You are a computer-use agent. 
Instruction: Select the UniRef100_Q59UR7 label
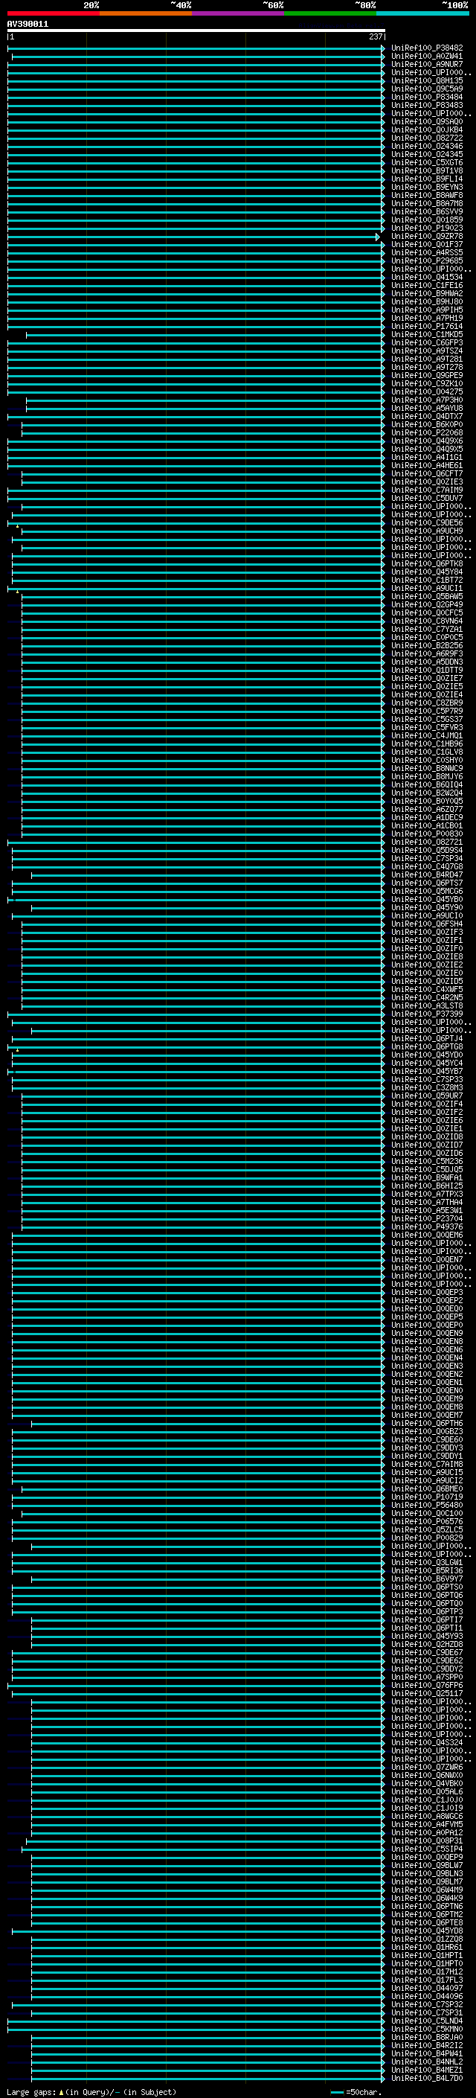(427, 1097)
